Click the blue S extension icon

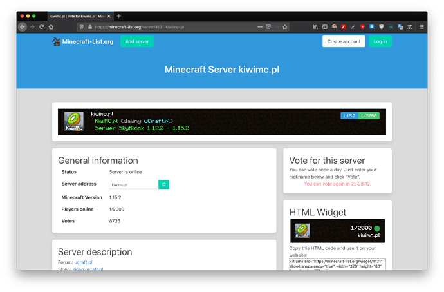(372, 26)
